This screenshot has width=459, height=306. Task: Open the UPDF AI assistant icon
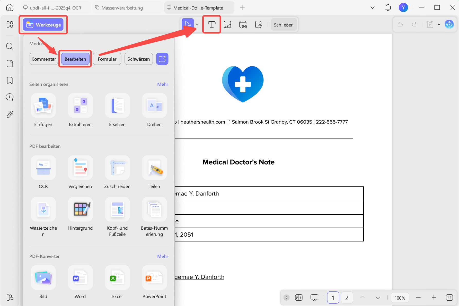click(x=449, y=24)
